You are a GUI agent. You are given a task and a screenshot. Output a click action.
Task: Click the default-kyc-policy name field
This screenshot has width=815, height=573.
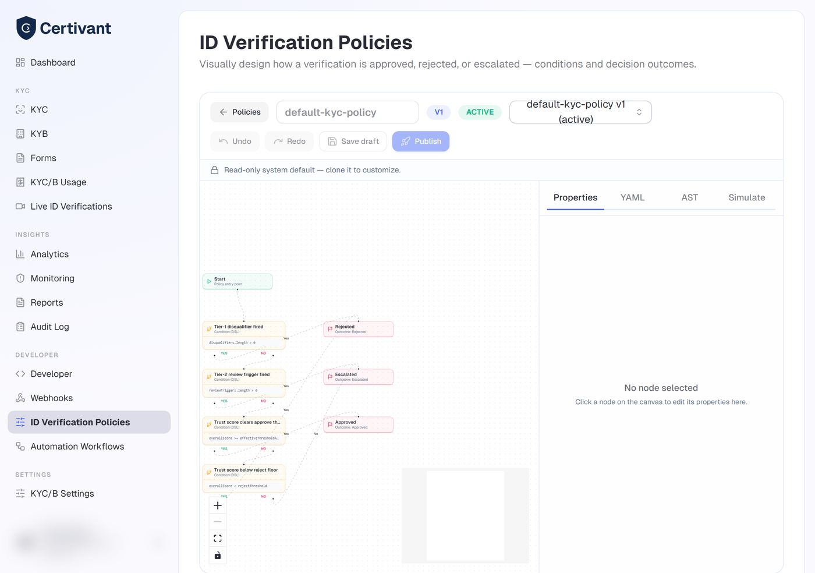point(348,112)
